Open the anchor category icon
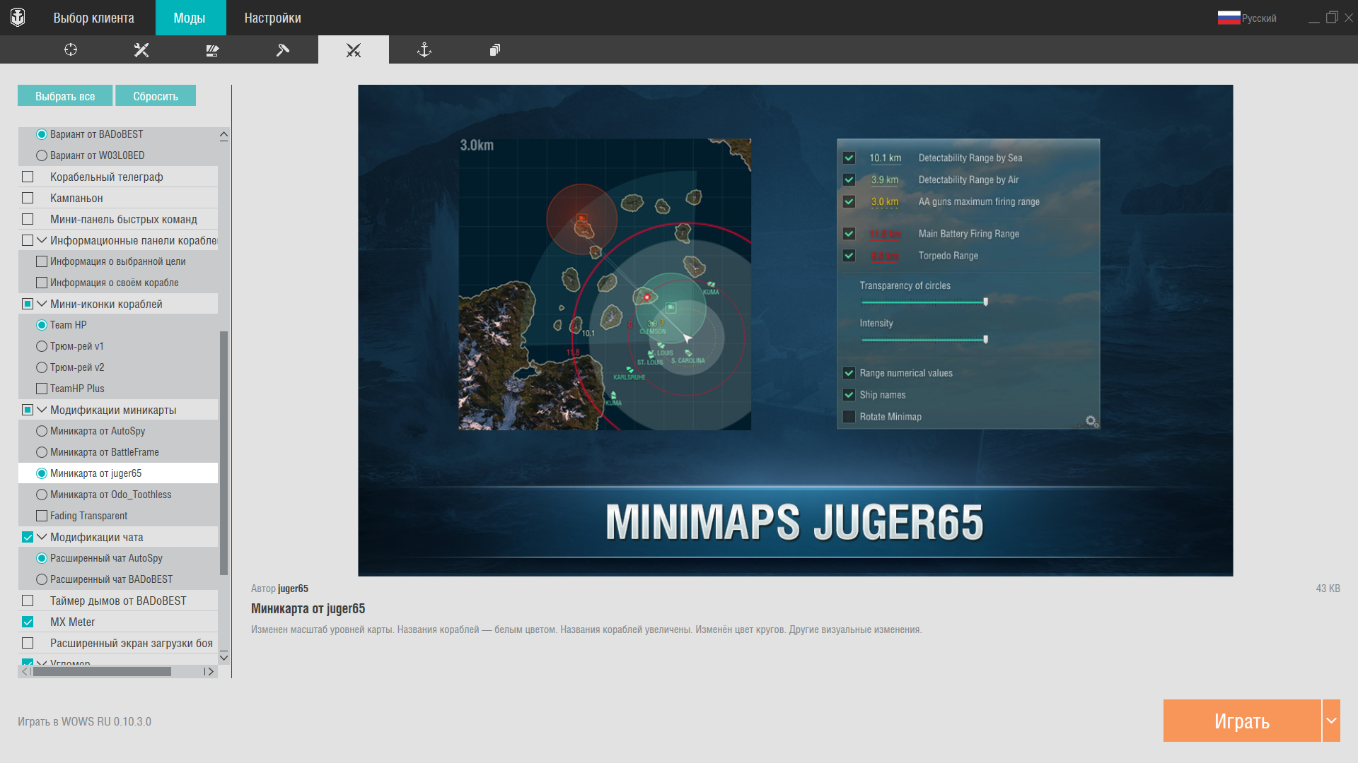Viewport: 1358px width, 763px height. tap(424, 49)
